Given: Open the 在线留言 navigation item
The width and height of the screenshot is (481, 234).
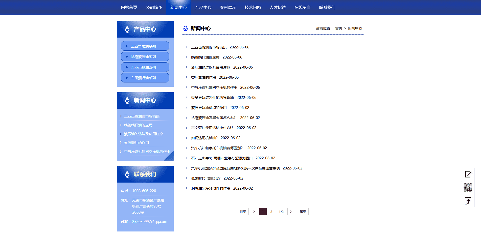Looking at the screenshot, I should 302,7.
